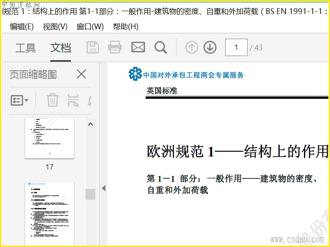The height and width of the screenshot is (247, 330).
Task: Click the 自重和外加荷载 subtitle line
Action: point(178,190)
